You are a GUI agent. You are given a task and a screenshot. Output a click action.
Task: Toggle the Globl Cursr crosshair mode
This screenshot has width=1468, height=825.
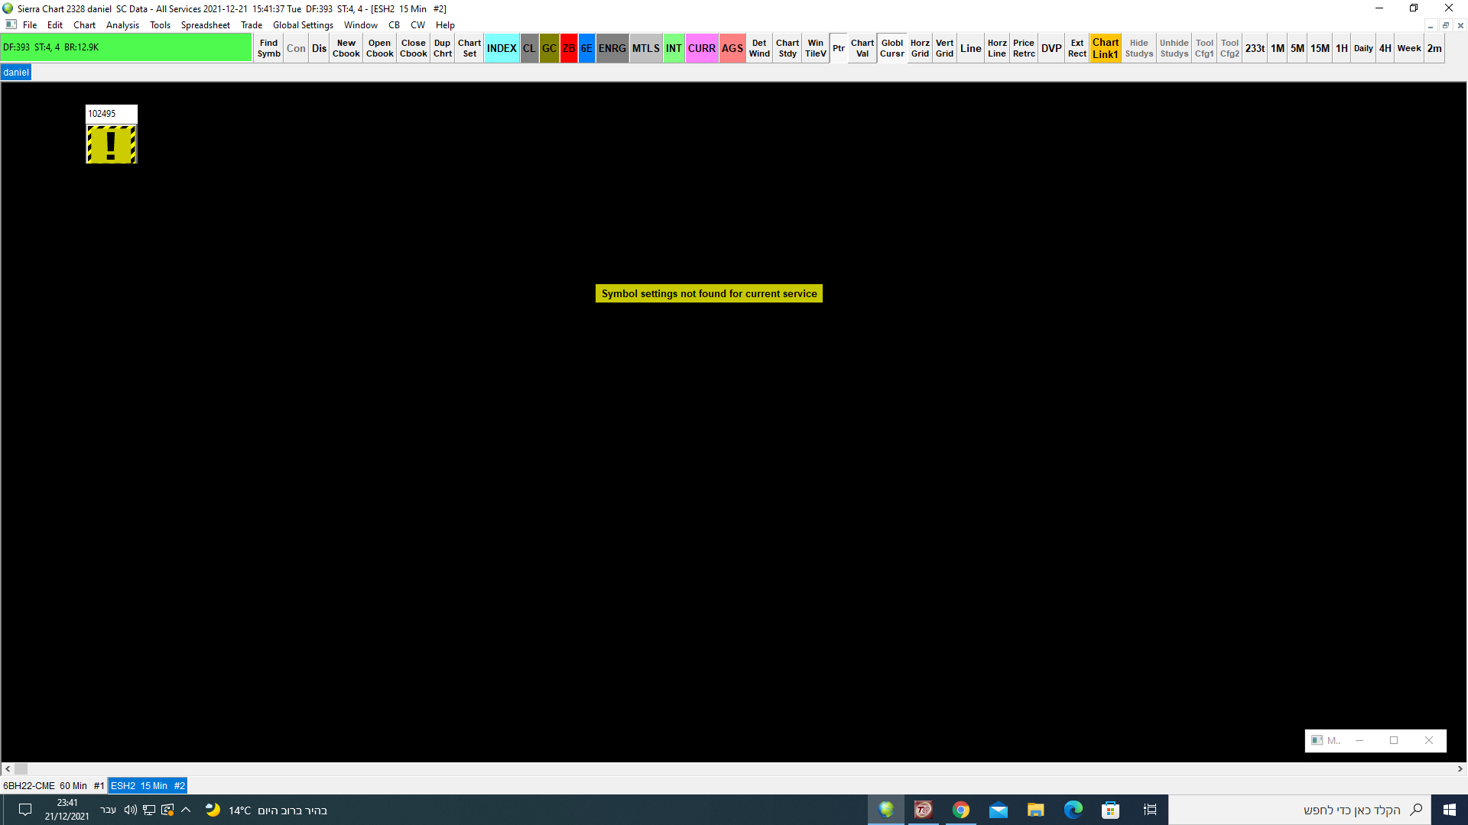coord(892,48)
